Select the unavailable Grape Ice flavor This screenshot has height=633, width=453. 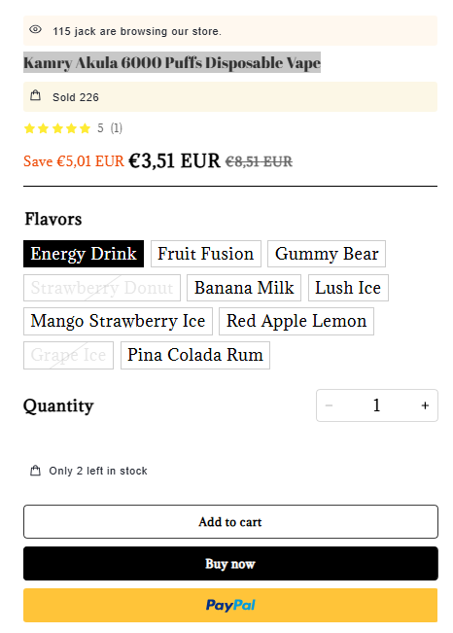pyautogui.click(x=68, y=355)
